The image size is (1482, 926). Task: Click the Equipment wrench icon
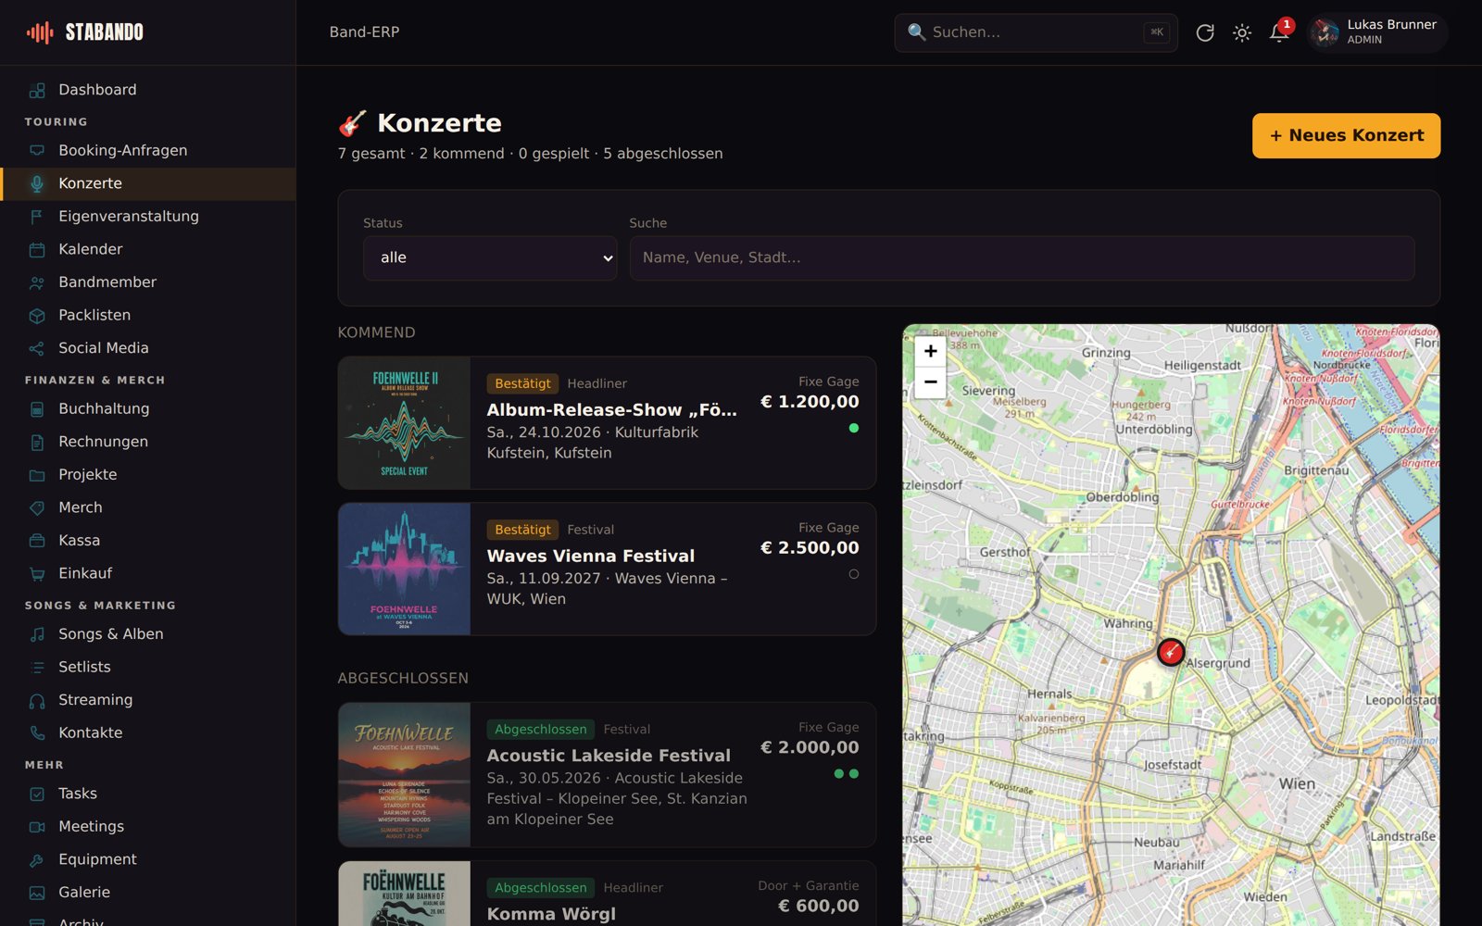(x=37, y=859)
